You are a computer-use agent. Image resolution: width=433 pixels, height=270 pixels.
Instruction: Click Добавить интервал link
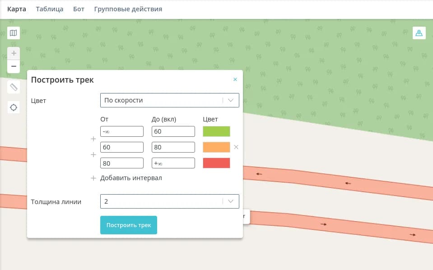pyautogui.click(x=131, y=178)
